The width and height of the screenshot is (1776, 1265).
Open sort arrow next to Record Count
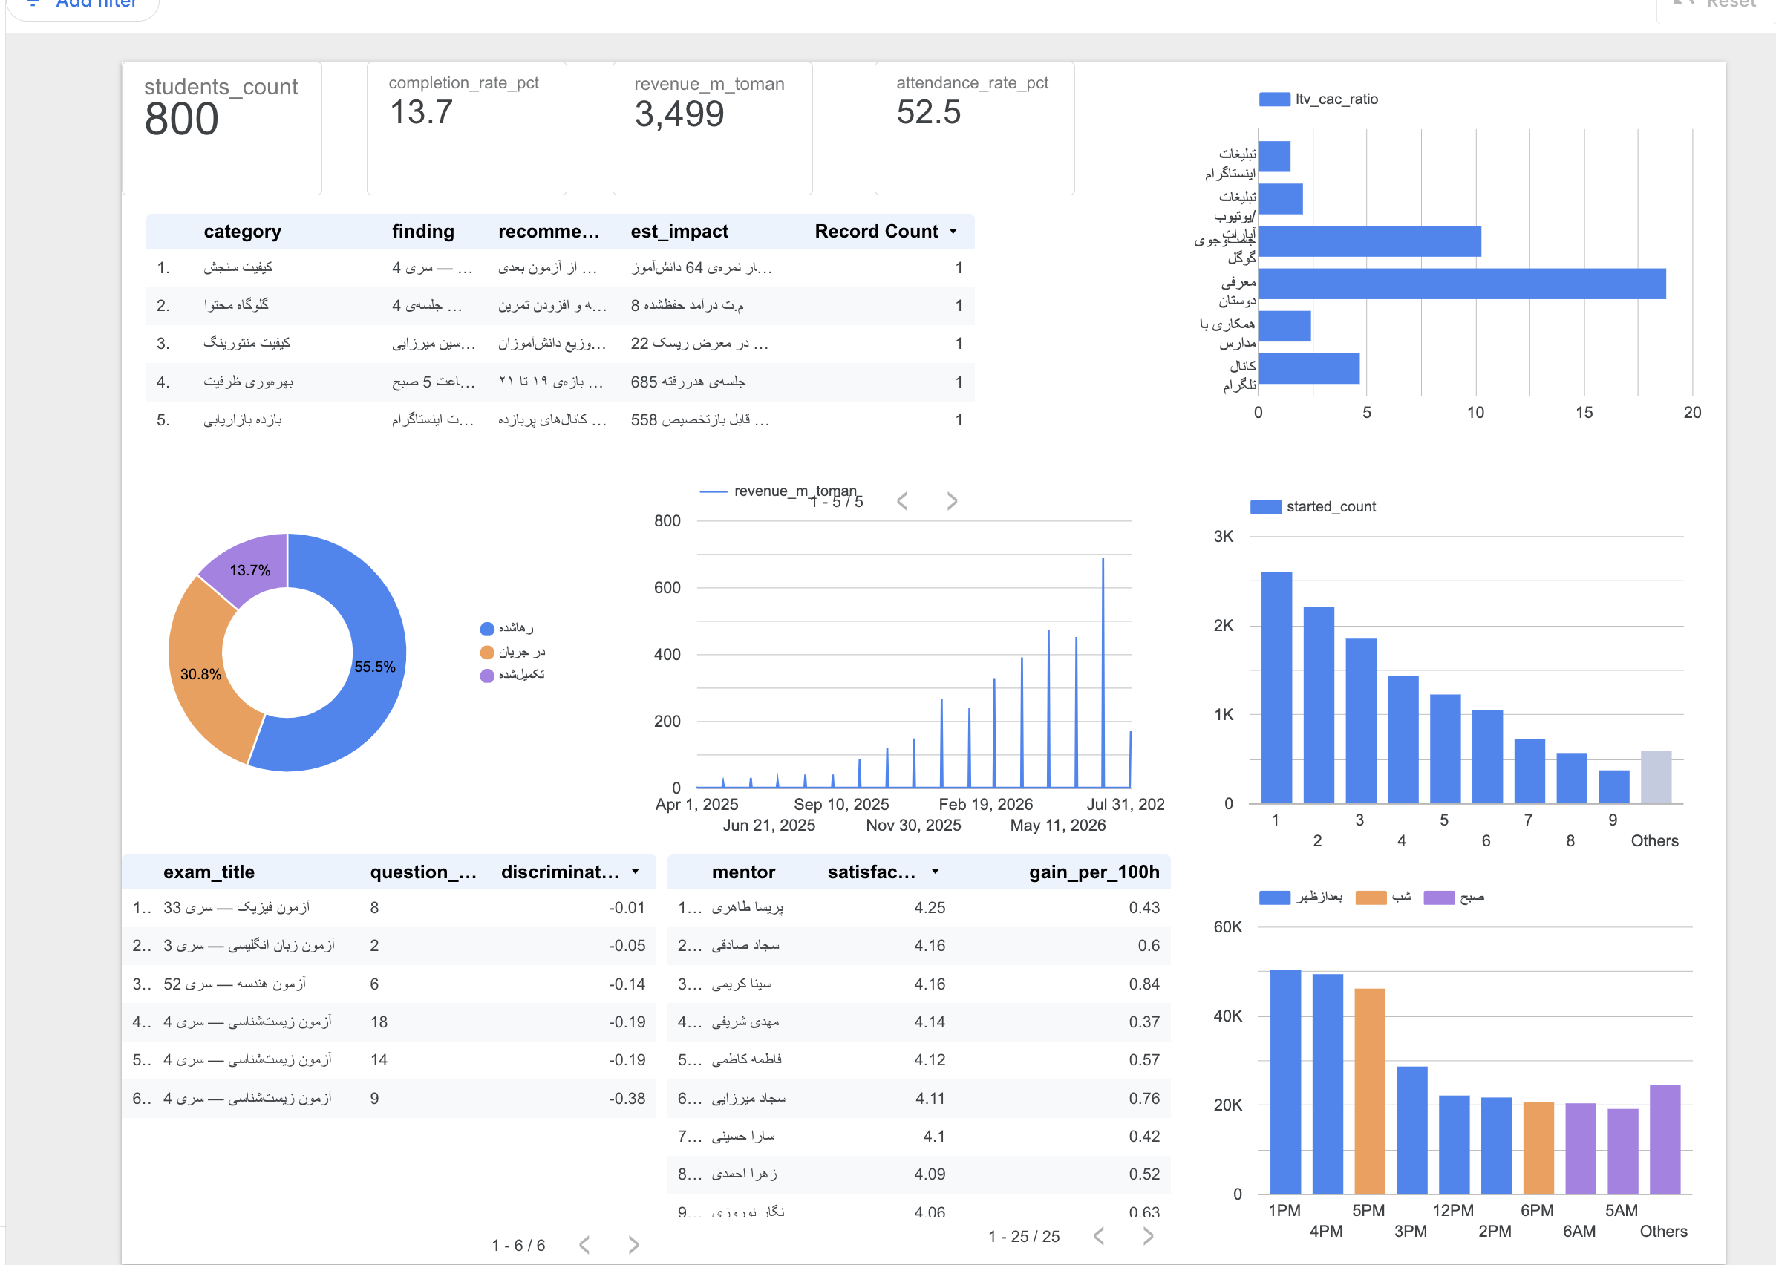[953, 232]
